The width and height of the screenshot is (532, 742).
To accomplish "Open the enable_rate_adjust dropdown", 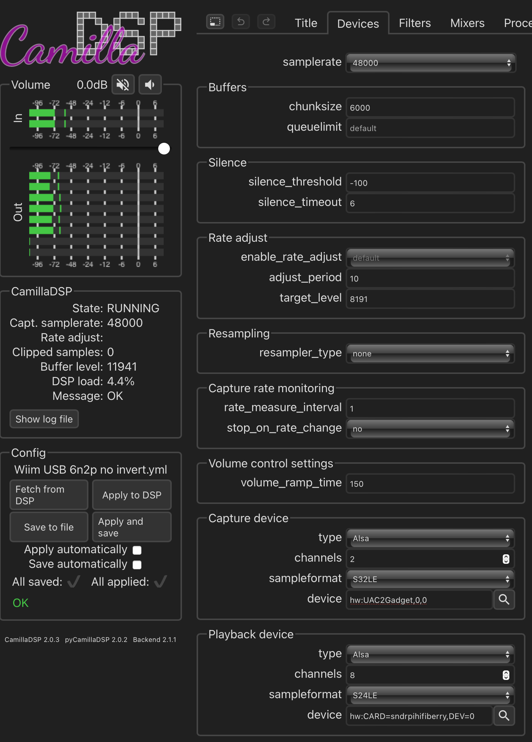I will coord(430,258).
